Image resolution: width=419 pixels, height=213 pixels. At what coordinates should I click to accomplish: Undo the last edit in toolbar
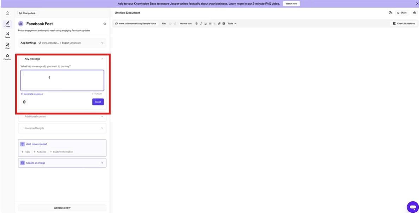170,24
